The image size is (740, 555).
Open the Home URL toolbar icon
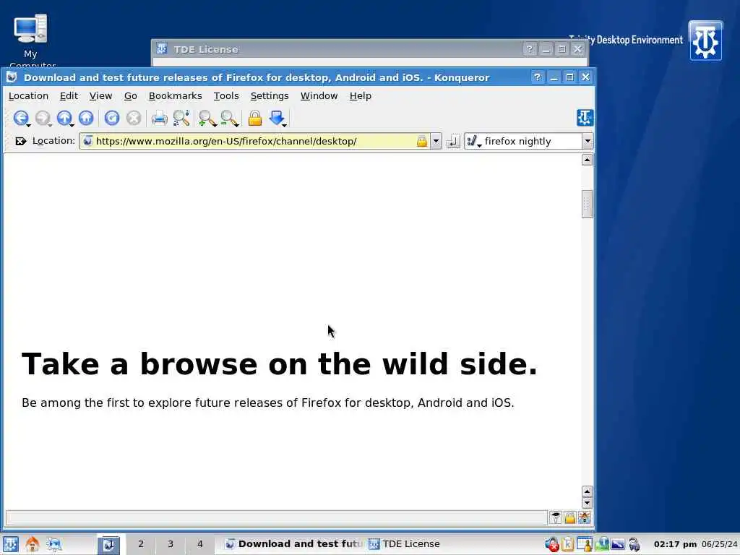(86, 118)
